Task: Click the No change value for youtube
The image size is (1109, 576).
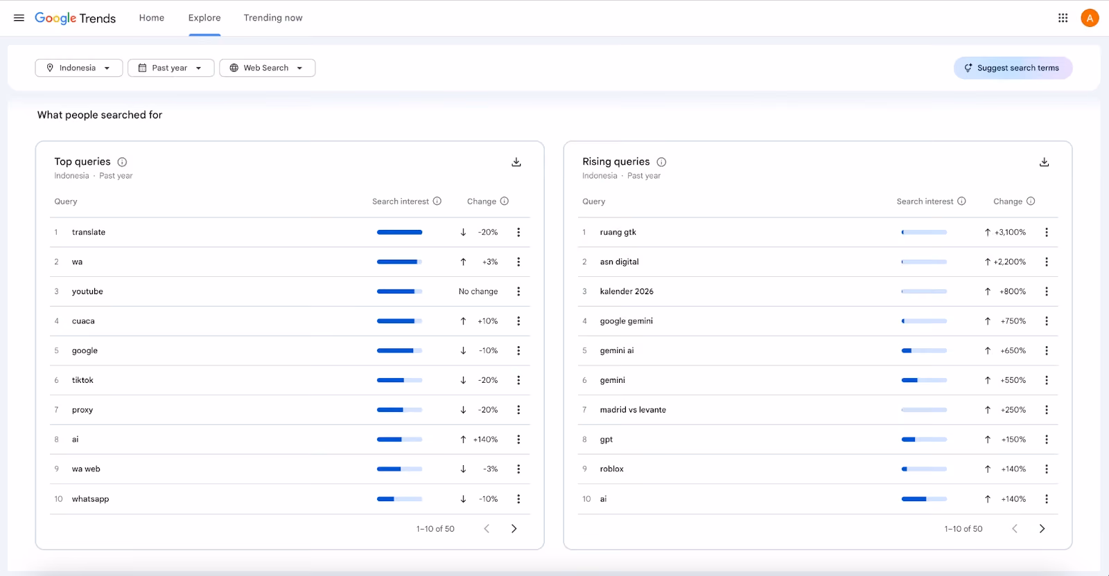Action: point(478,291)
